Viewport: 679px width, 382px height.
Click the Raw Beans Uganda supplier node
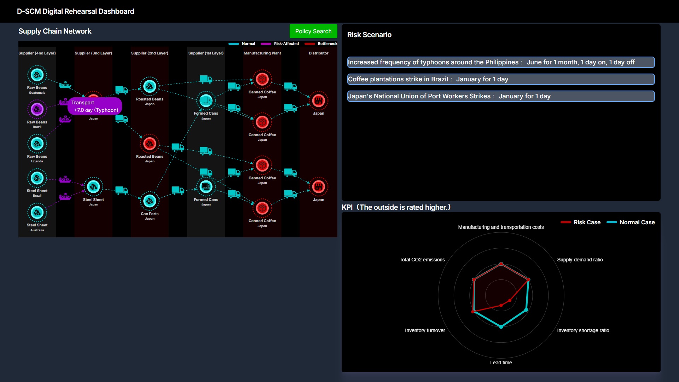(37, 144)
